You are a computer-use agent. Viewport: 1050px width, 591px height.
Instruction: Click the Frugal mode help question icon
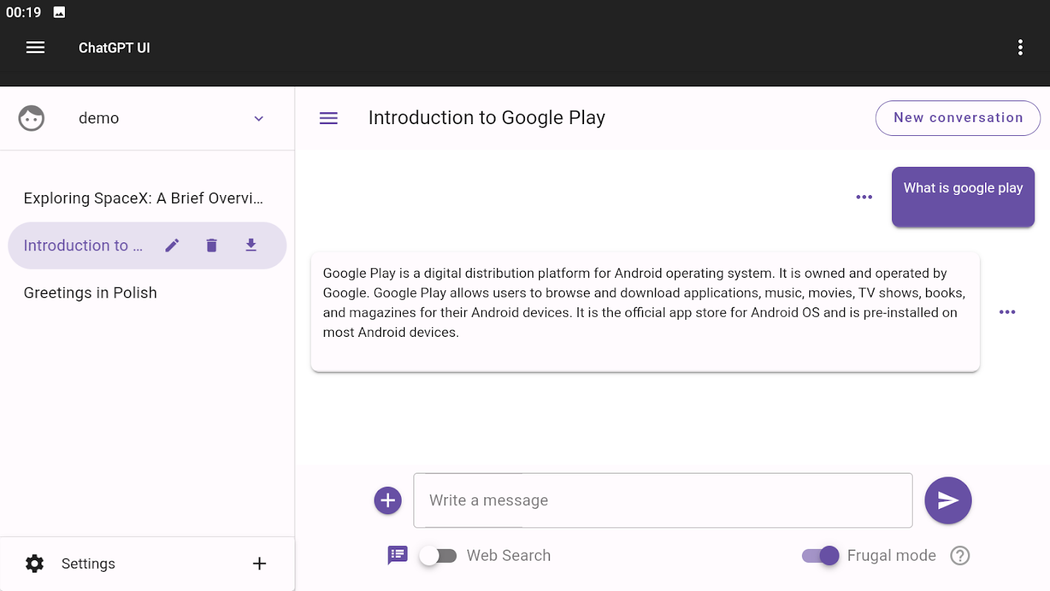click(960, 556)
